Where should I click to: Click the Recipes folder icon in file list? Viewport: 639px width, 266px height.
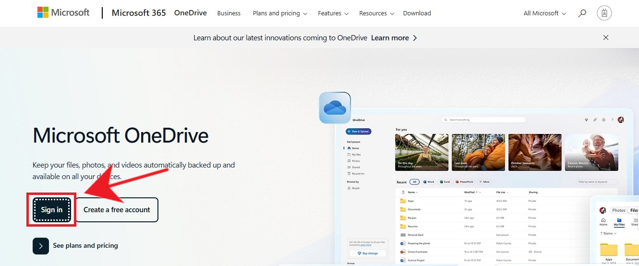[403, 218]
